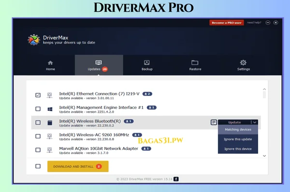Click network icon of Wireless-AC 9260 row
290x192 pixels.
pyautogui.click(x=50, y=136)
